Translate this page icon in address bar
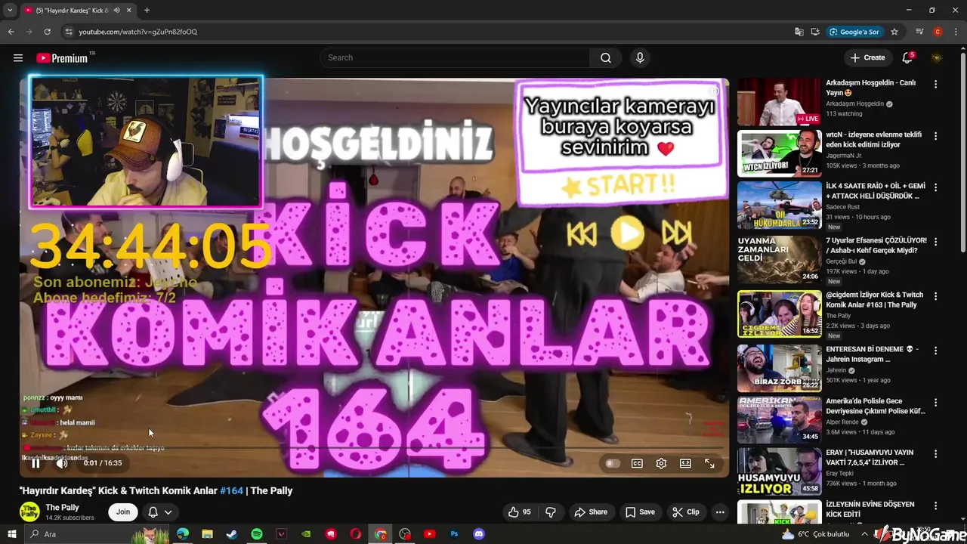967x544 pixels. (799, 32)
